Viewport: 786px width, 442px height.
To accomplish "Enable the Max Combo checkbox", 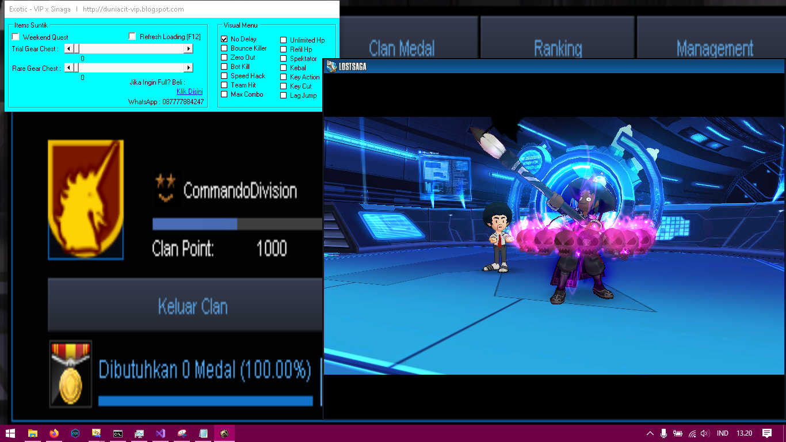I will pyautogui.click(x=224, y=94).
